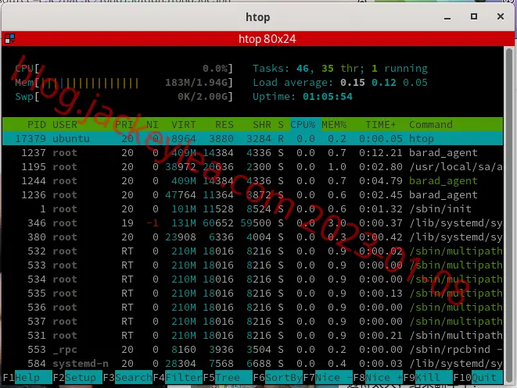Image resolution: width=517 pixels, height=388 pixels.
Task: Toggle F5 Tree view
Action: click(228, 378)
